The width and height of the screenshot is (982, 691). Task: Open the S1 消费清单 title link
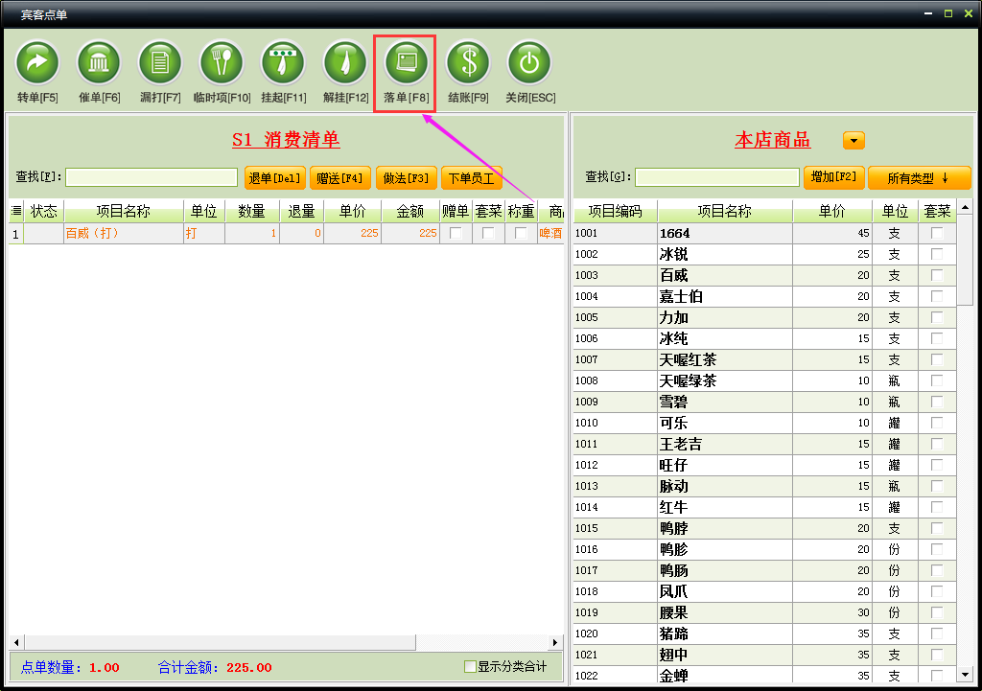point(286,140)
